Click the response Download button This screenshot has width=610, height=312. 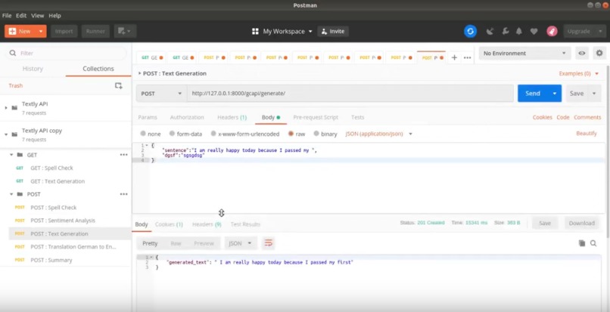click(x=581, y=223)
